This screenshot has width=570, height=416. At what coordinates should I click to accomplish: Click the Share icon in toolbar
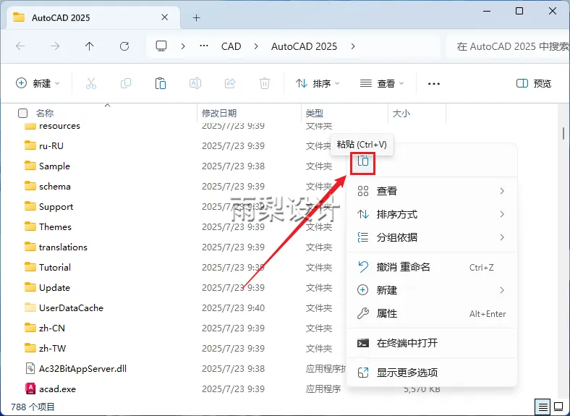tap(230, 83)
